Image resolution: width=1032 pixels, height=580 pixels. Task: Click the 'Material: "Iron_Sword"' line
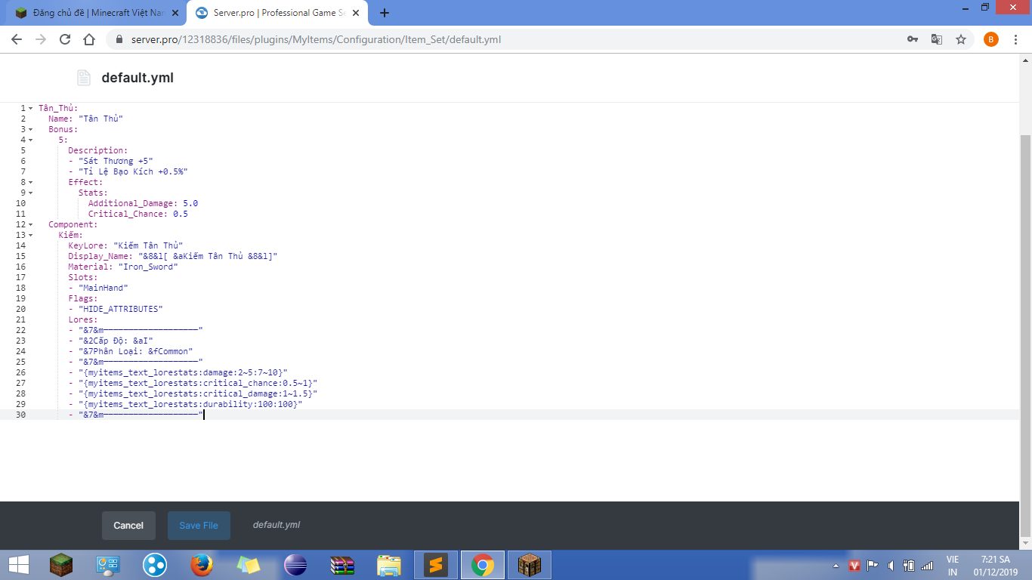123,267
